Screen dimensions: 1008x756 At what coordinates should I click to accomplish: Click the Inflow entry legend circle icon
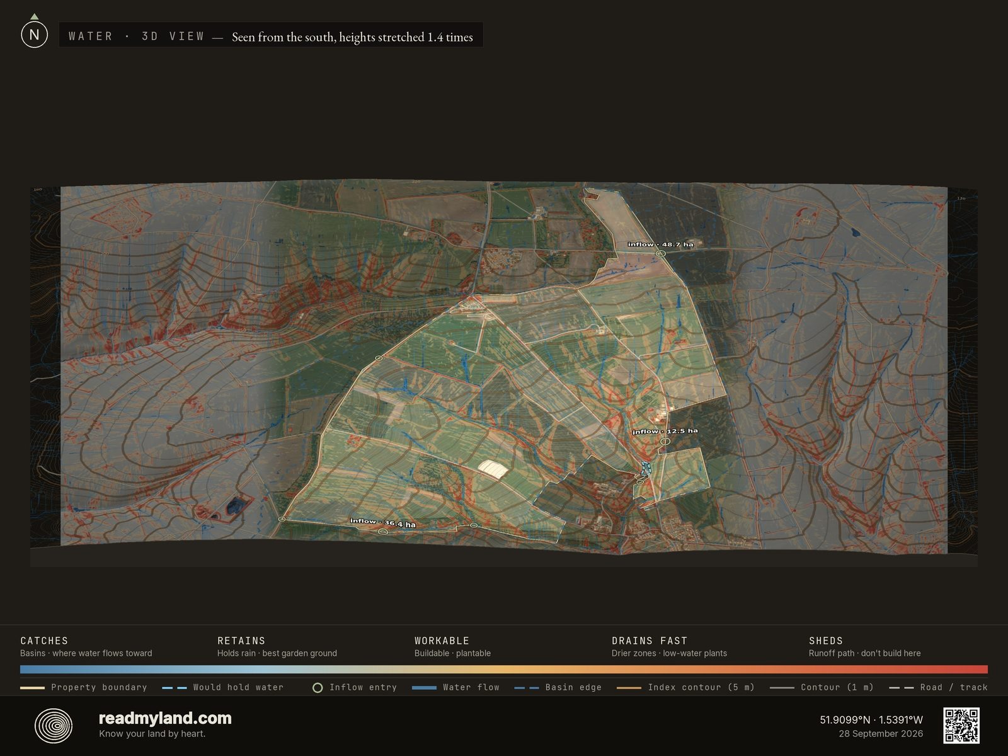[x=318, y=687]
